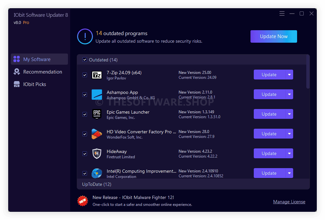Image resolution: width=325 pixels, height=220 pixels.
Task: Click 'Current Version: 2.8.1' text
Action: 197,97
